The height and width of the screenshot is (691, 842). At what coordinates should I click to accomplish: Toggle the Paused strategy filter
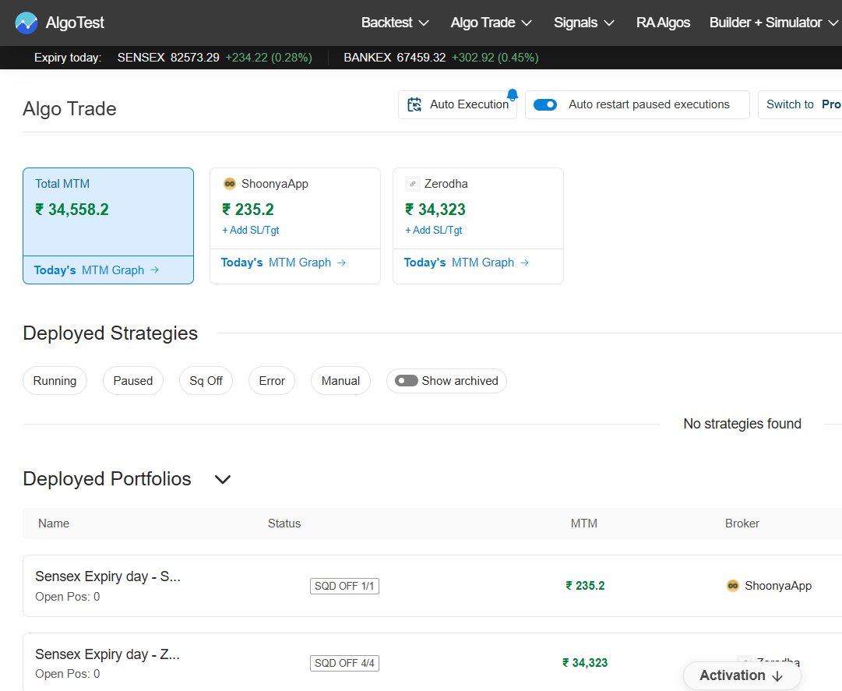click(x=132, y=381)
